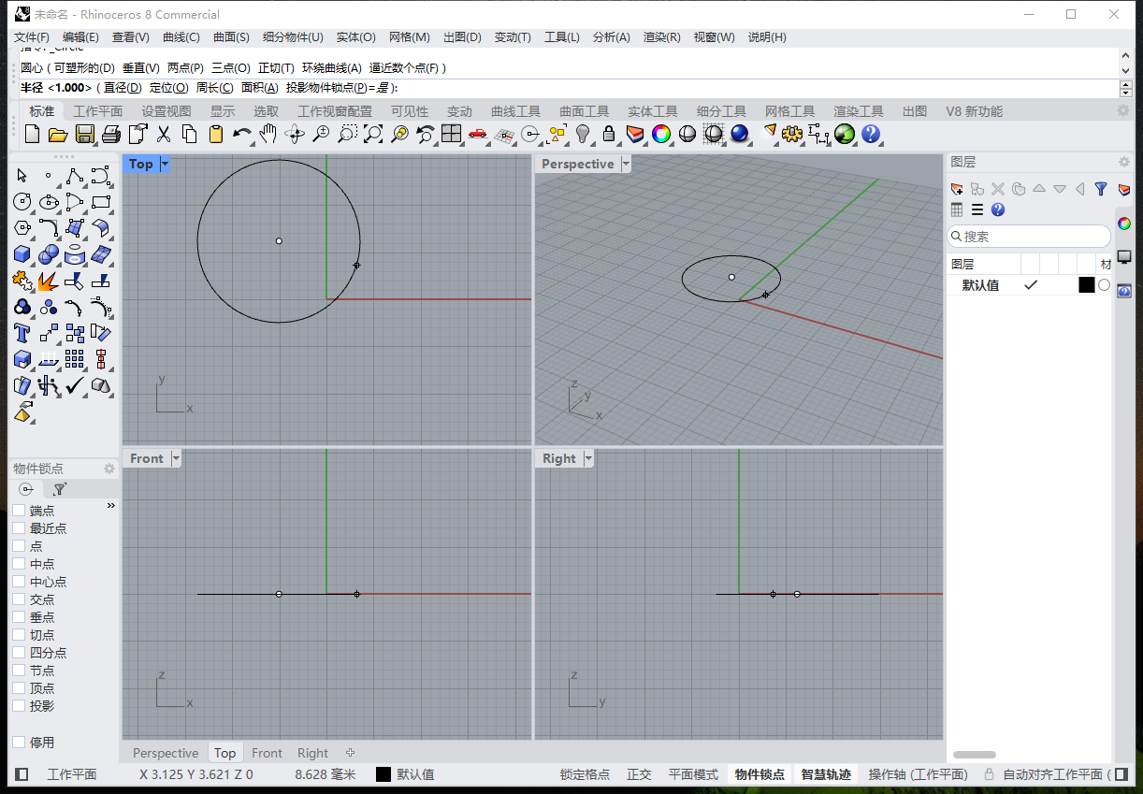Select the four-viewport layout icon
The width and height of the screenshot is (1143, 794).
452,134
